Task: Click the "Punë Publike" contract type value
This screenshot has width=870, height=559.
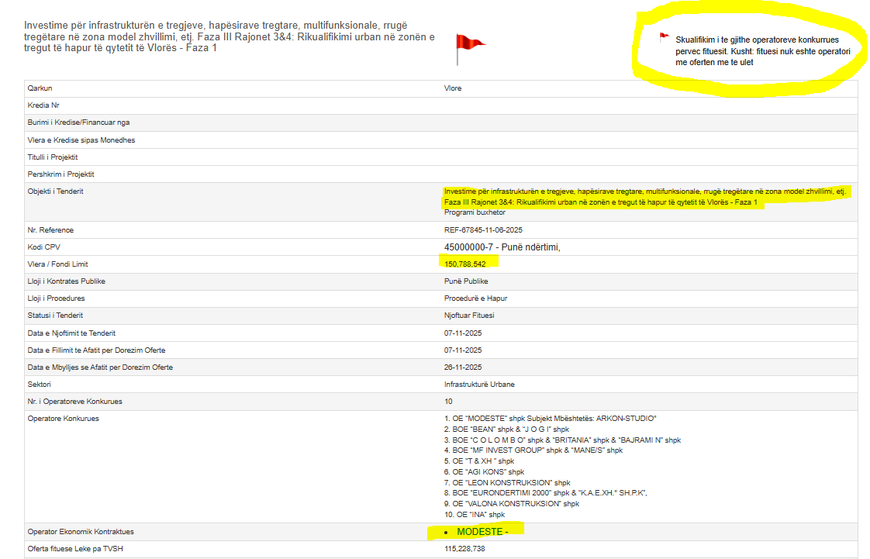Action: point(466,281)
